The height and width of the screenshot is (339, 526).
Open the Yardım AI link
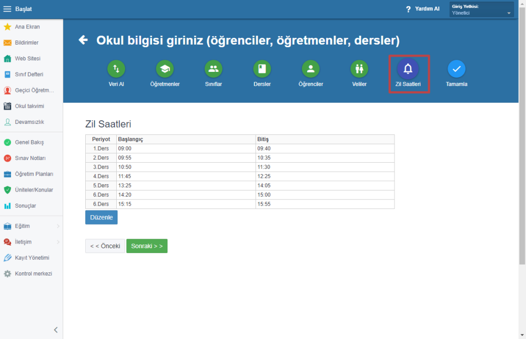pyautogui.click(x=427, y=9)
